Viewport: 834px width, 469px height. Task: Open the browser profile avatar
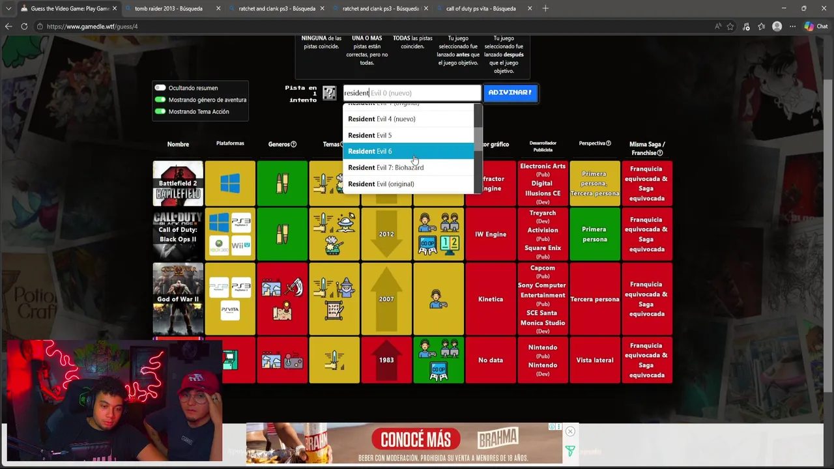777,26
